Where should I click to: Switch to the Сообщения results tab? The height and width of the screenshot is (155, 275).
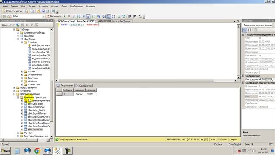[x=83, y=86]
